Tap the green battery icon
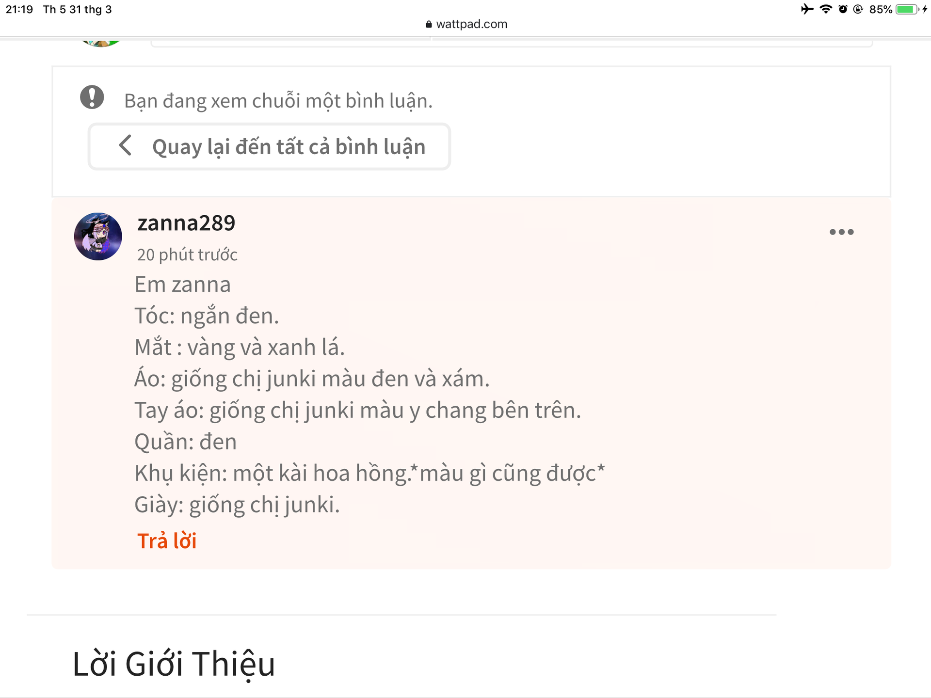This screenshot has width=931, height=698. point(906,9)
